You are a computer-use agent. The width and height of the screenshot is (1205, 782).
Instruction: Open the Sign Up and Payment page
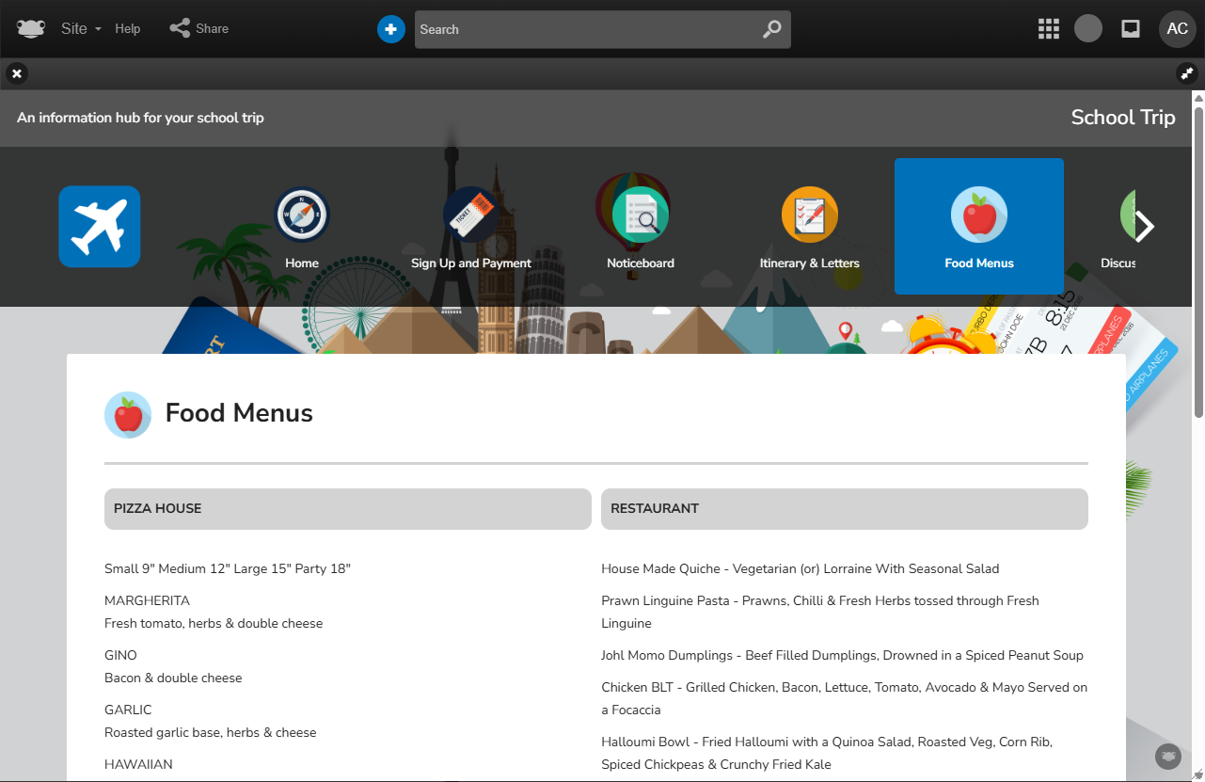tap(471, 228)
